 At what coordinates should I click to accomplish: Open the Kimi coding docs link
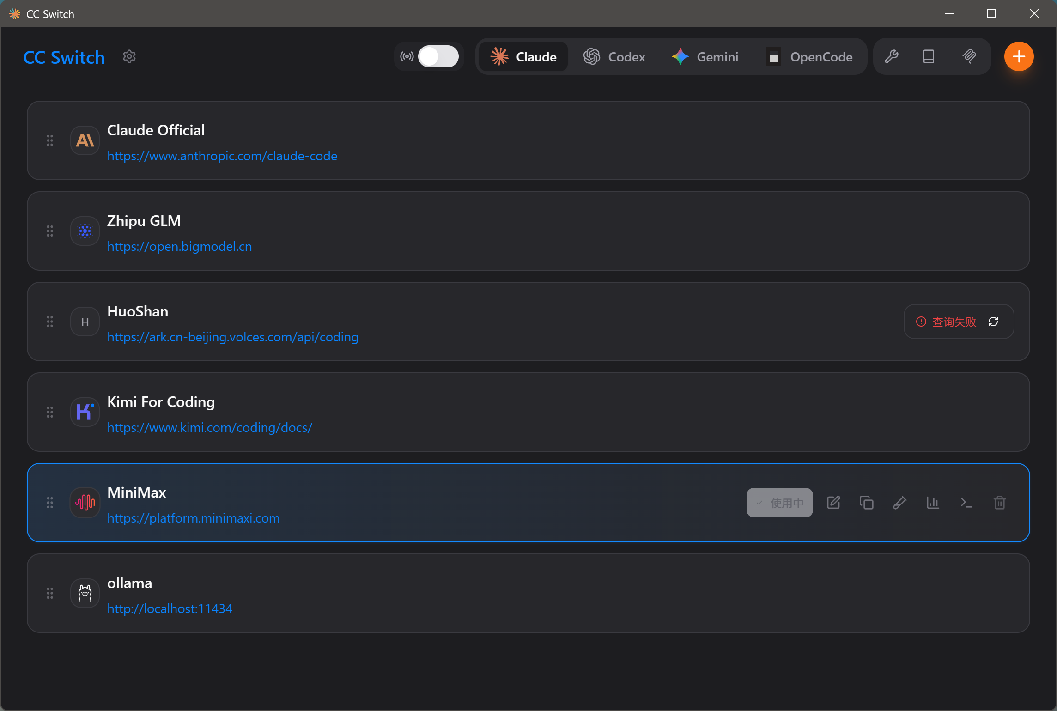[210, 428]
